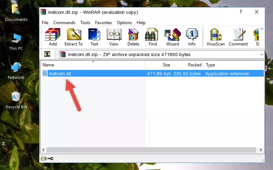Launch the Wizard tool

coord(173,37)
